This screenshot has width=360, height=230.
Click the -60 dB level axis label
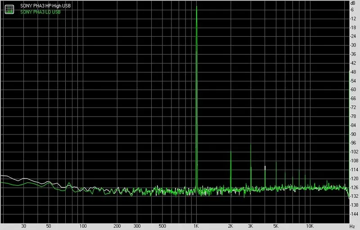pyautogui.click(x=353, y=90)
